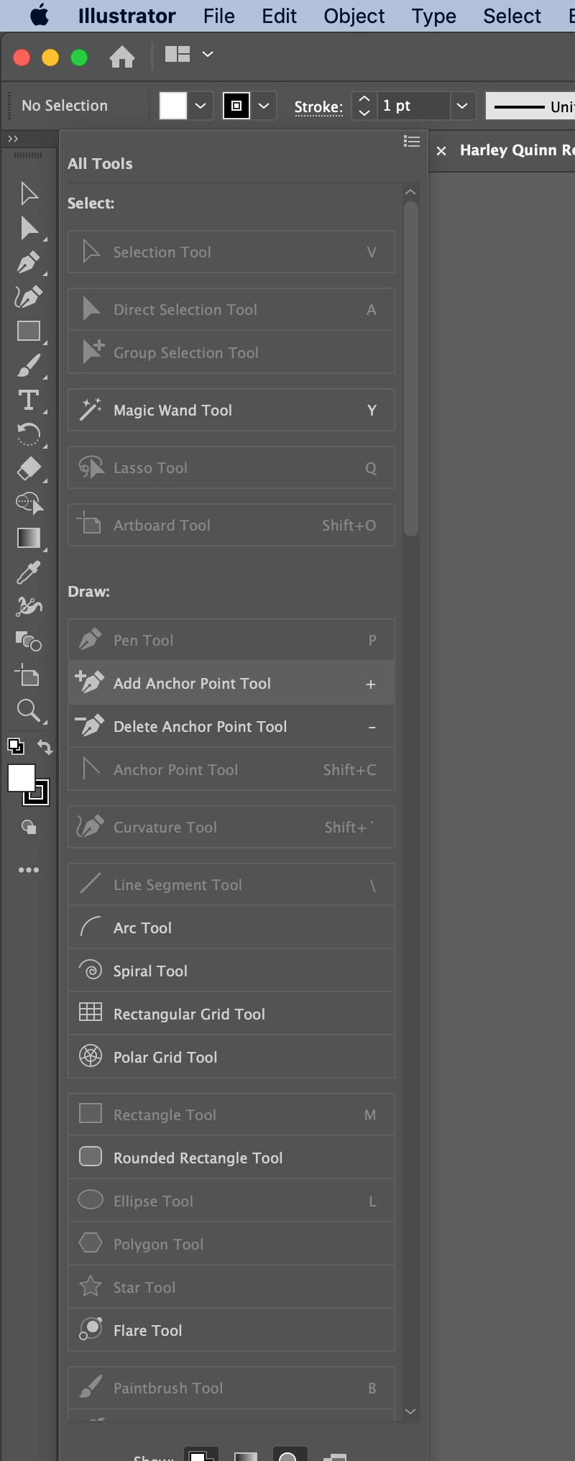Open the stroke color dropdown in the control bar

(264, 106)
